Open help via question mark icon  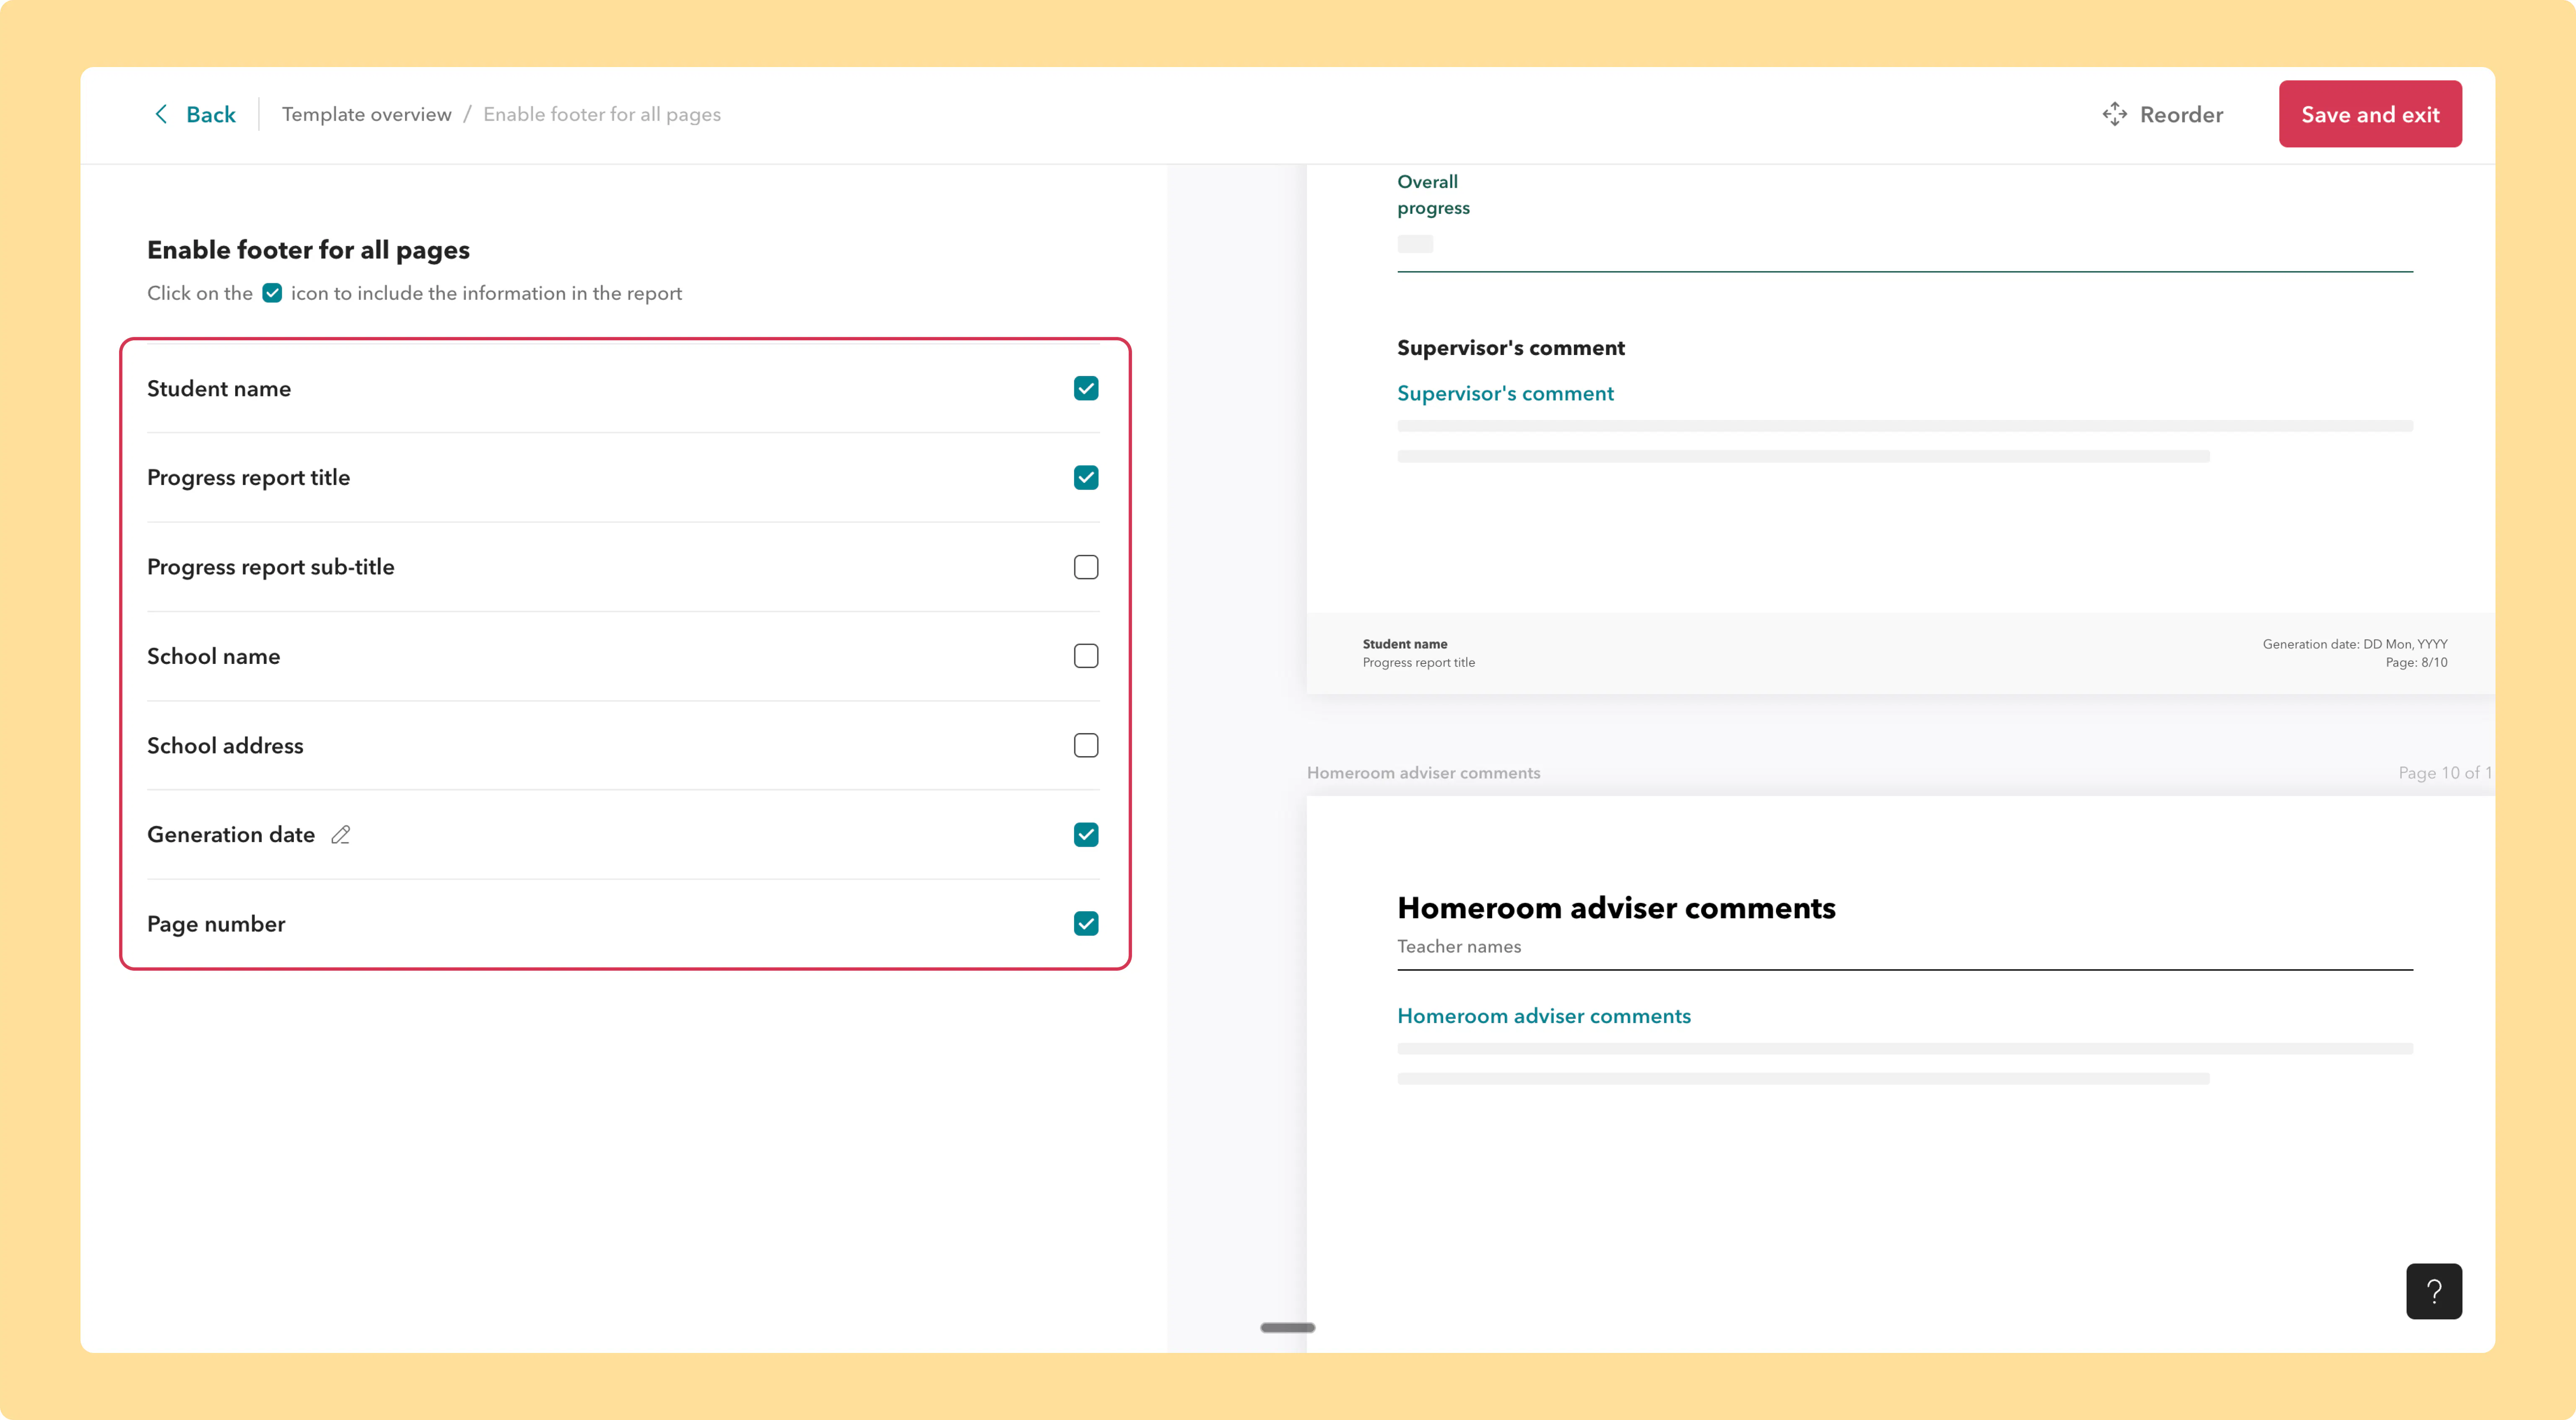coord(2434,1291)
